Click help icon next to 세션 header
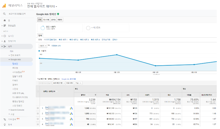Viewport: 220px width, 129px height. pyautogui.click(x=172, y=95)
